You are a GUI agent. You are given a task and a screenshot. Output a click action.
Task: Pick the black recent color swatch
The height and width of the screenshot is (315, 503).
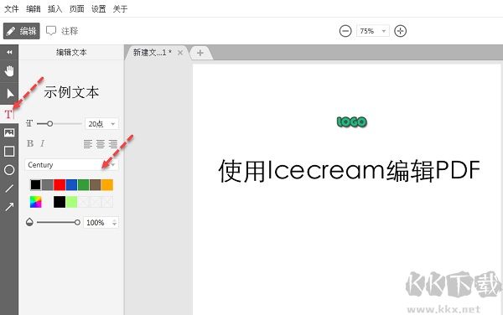click(60, 202)
